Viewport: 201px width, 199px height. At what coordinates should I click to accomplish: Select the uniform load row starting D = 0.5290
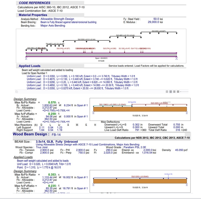tap(82, 82)
